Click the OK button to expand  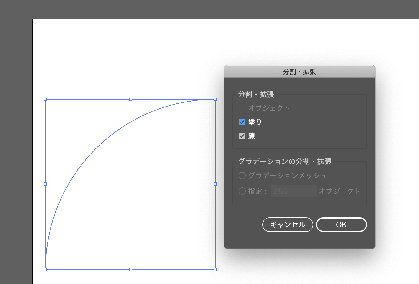341,225
